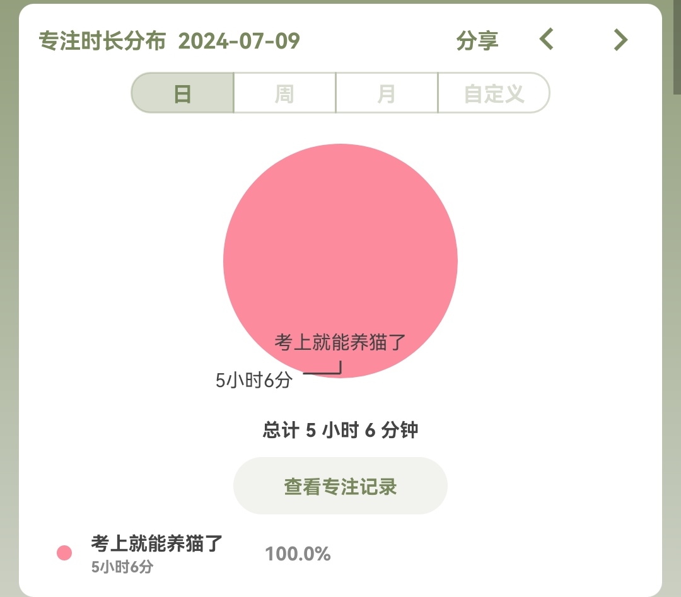Screen dimensions: 681x597
Task: Click the 2024-07-09 date in the header
Action: (x=239, y=41)
